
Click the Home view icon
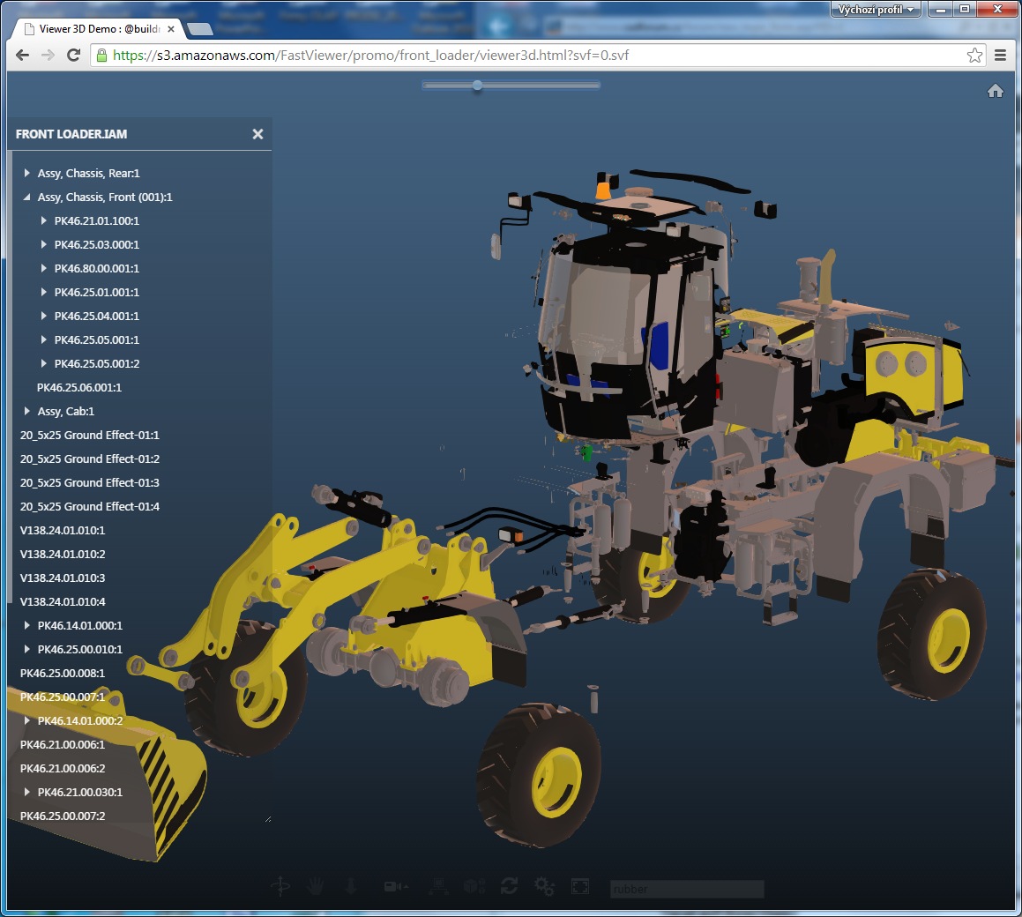click(x=996, y=91)
